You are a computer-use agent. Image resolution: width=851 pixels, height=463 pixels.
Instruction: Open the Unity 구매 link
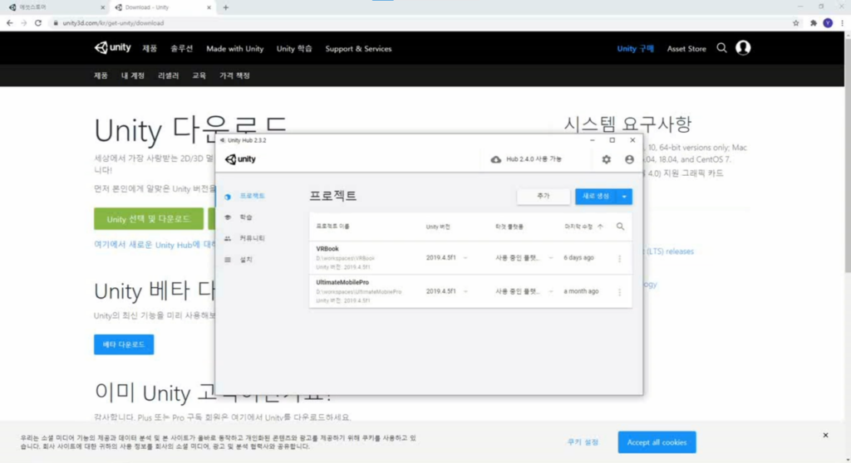tap(635, 49)
